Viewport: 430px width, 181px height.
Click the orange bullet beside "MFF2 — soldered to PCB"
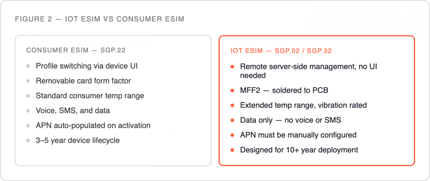click(233, 91)
